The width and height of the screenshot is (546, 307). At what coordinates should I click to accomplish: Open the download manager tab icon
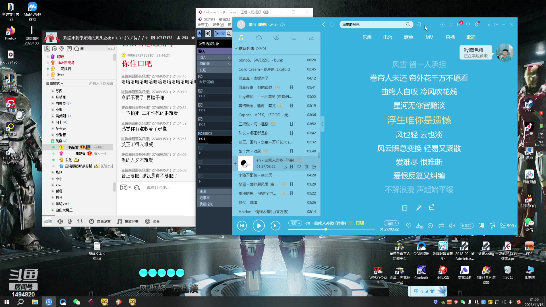click(x=312, y=37)
